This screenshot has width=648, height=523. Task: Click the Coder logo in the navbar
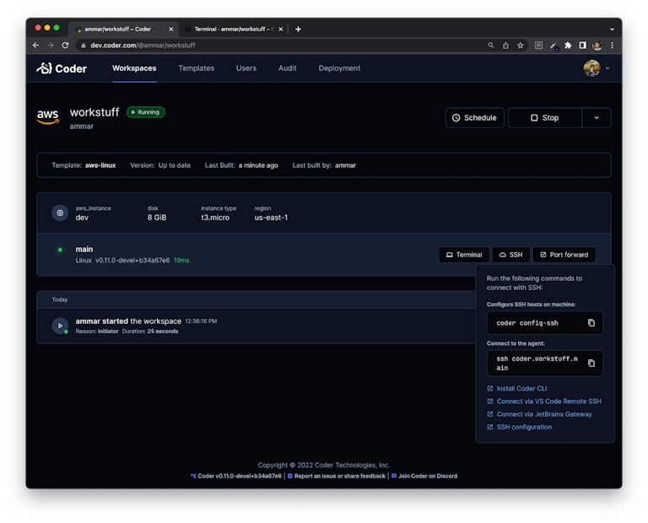(62, 68)
